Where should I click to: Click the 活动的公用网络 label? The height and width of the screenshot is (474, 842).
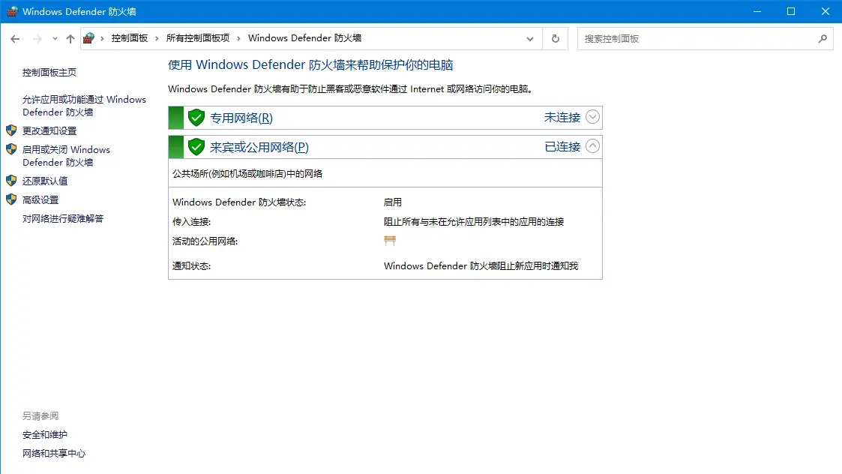(205, 241)
